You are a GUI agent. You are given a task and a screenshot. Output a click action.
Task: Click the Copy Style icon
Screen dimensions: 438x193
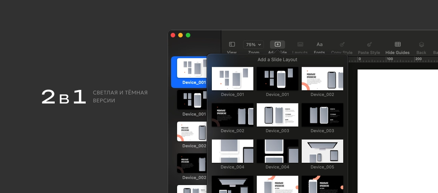click(342, 45)
